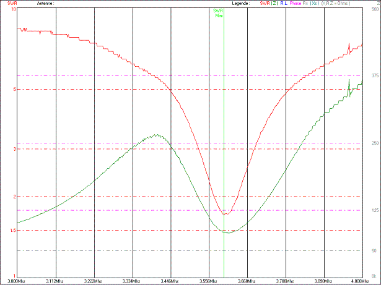Click the 3,556Mhz frequency axis label
381x285 pixels.
click(x=209, y=281)
